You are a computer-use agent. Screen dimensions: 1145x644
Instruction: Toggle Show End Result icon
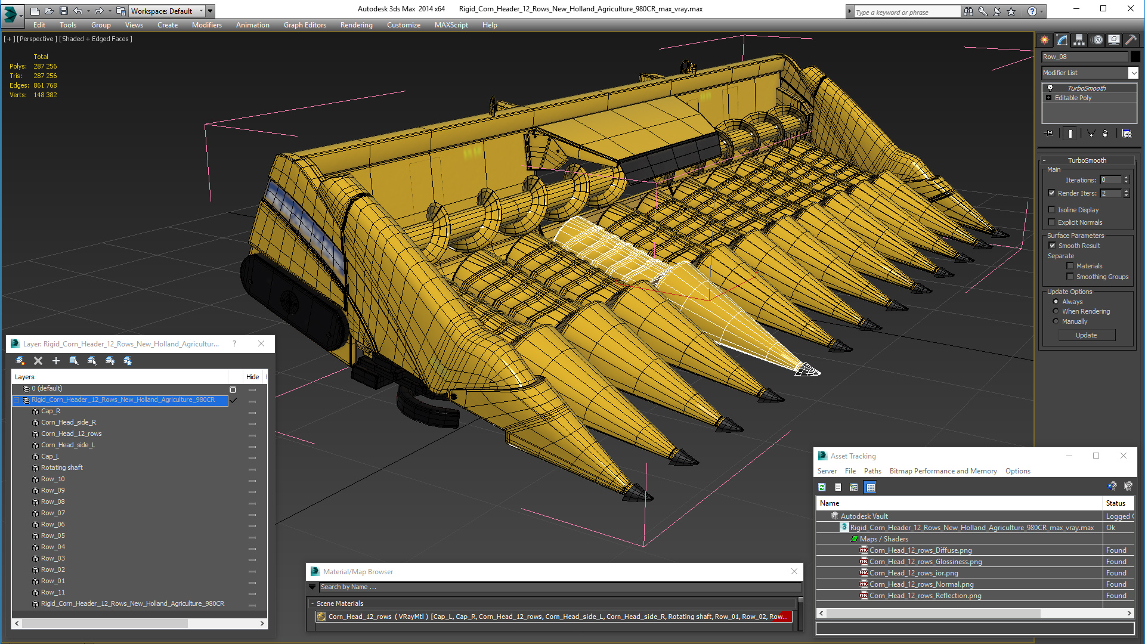pos(1070,134)
